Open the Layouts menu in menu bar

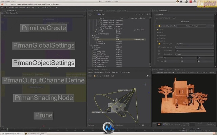point(22,7)
